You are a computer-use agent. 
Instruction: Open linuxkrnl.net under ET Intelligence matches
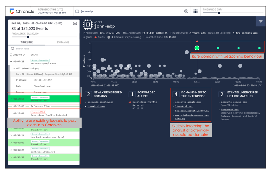tap(230, 110)
